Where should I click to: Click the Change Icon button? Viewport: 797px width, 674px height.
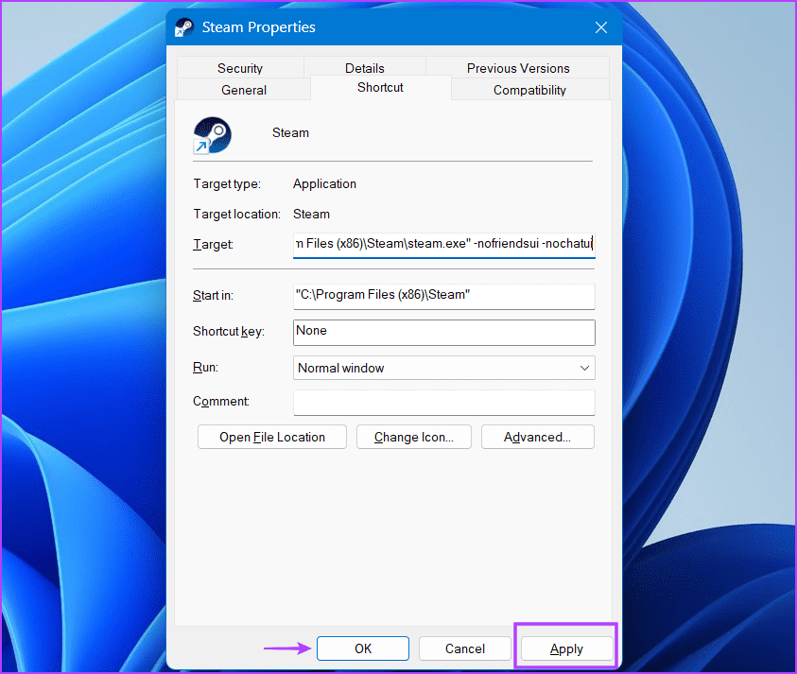tap(414, 437)
